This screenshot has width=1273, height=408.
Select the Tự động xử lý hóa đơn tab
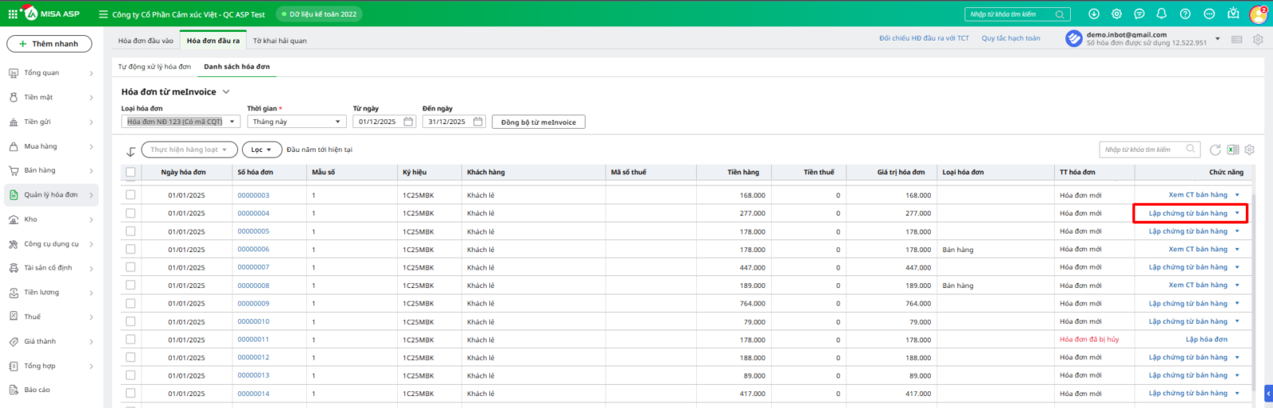(154, 67)
